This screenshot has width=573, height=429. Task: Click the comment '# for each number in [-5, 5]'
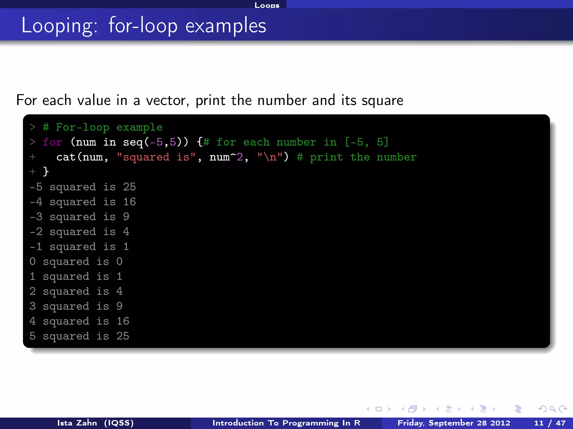coord(296,142)
